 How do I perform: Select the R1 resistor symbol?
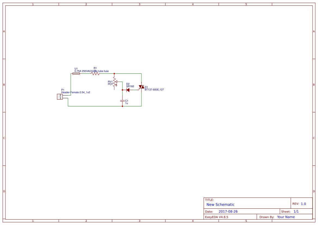[95, 74]
